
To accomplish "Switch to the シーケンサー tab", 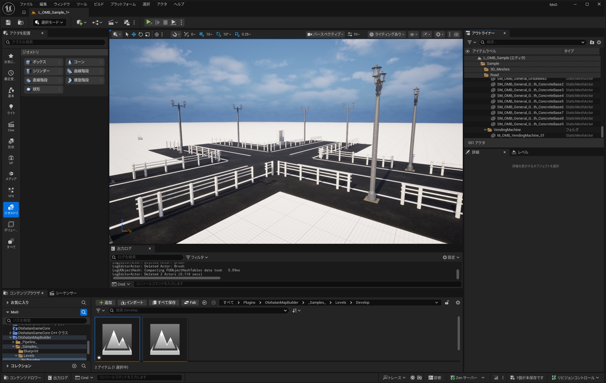I will pos(63,293).
